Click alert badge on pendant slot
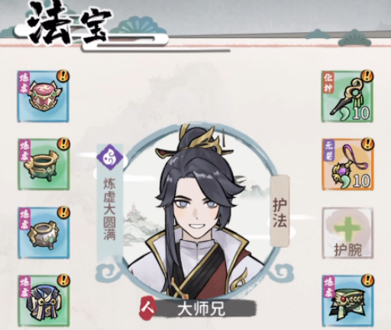Viewport: 391px width, 330px height. [368, 144]
